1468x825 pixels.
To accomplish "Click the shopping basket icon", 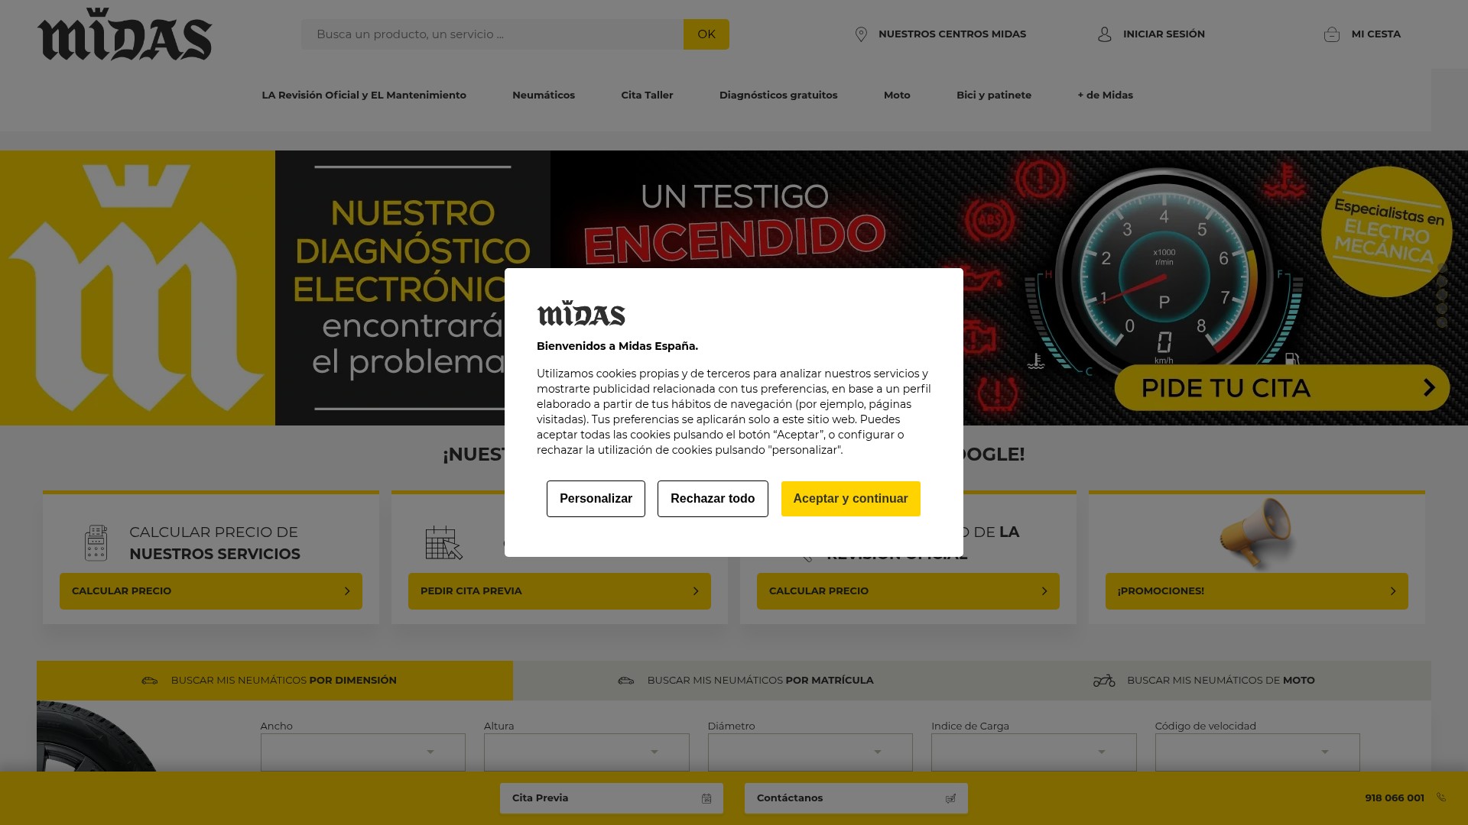I will (x=1332, y=34).
